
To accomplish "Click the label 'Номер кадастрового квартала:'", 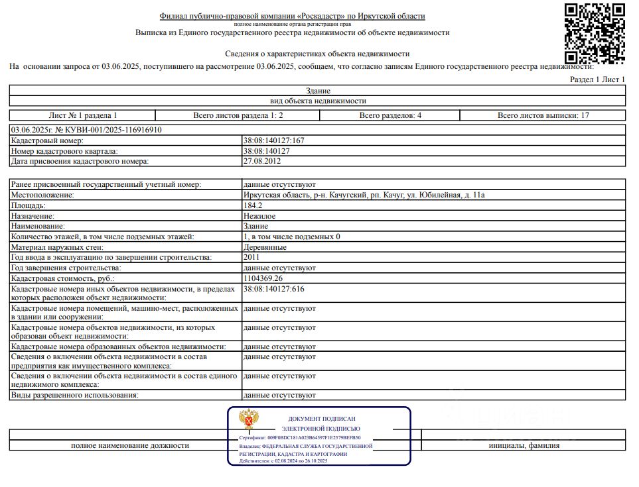I will (x=64, y=151).
